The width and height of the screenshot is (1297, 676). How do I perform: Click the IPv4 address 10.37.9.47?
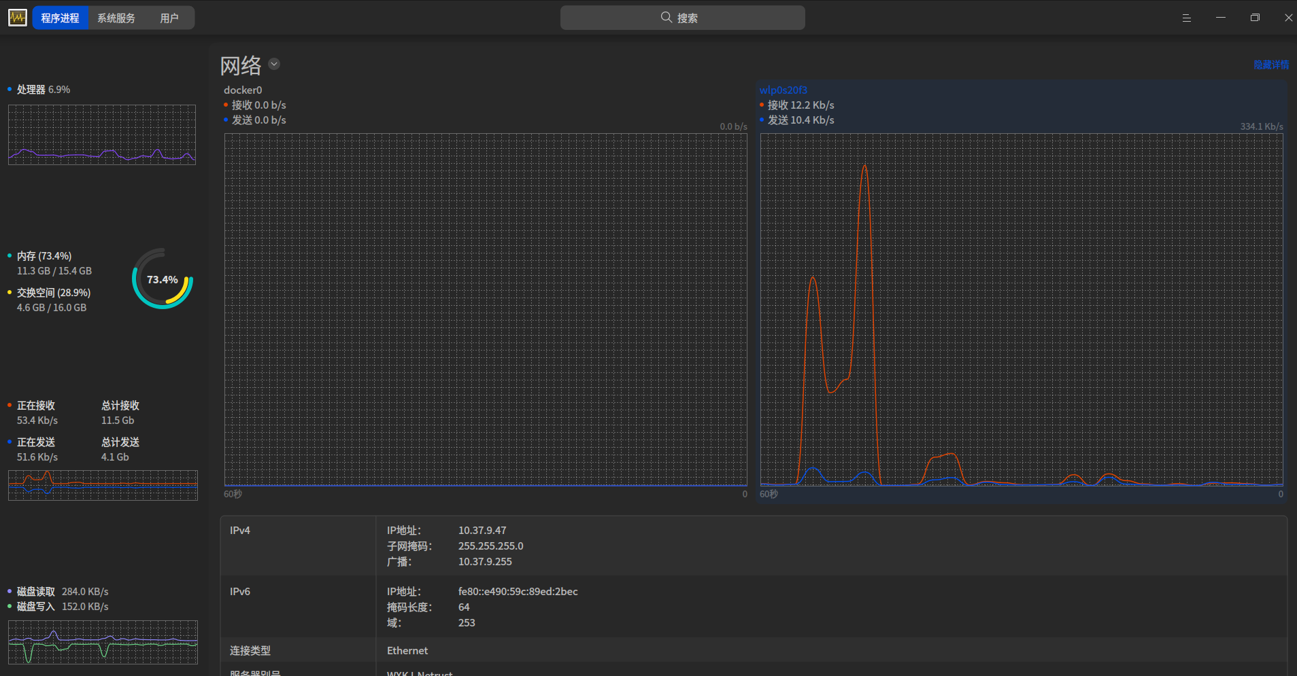[482, 531]
